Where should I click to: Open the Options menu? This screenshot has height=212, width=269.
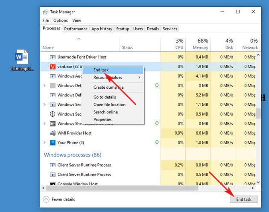tap(61, 20)
